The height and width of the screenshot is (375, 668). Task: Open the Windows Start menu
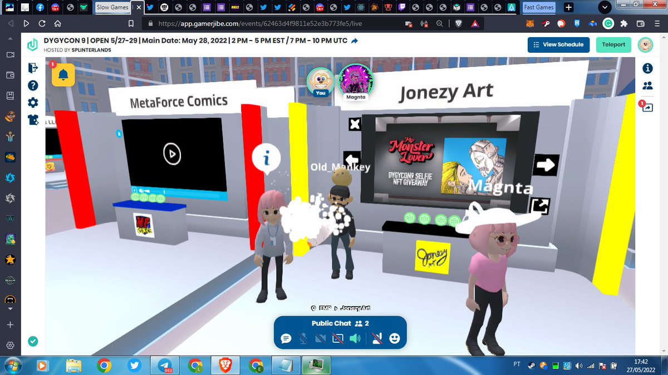(x=12, y=365)
